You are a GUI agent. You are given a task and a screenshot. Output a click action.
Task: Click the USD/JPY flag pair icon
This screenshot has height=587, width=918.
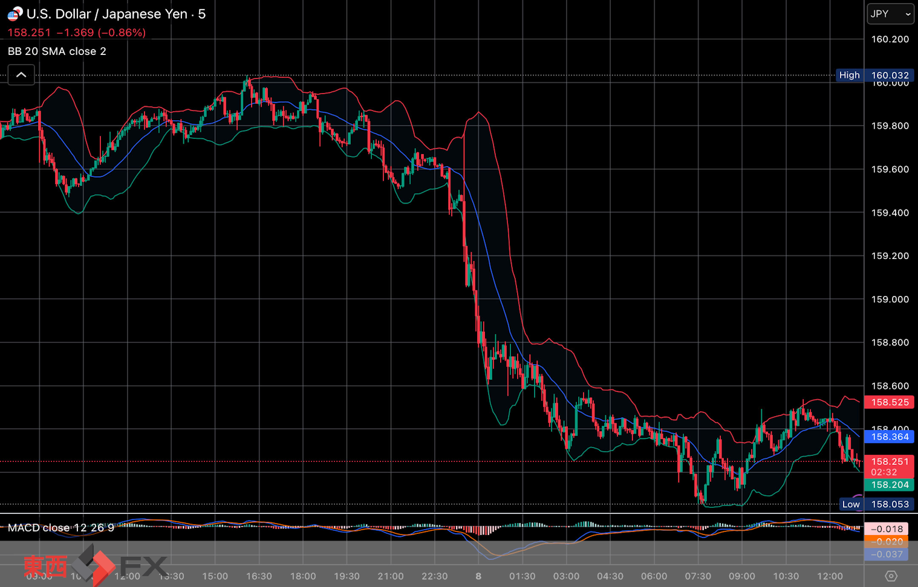pos(15,13)
